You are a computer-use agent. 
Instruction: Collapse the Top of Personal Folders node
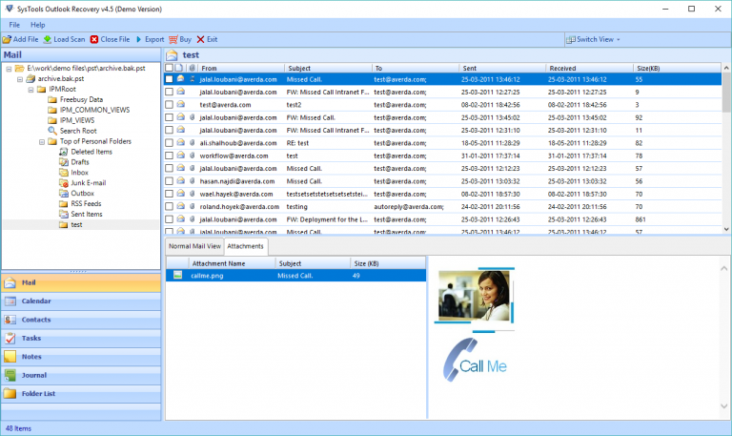(42, 141)
